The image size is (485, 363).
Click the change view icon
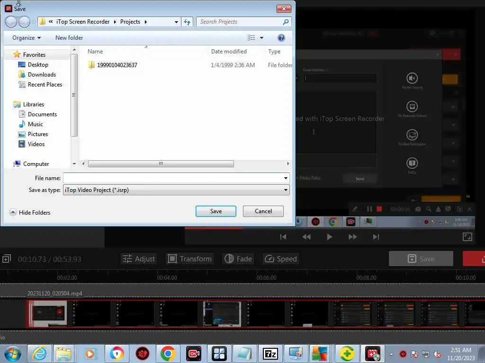pos(251,38)
